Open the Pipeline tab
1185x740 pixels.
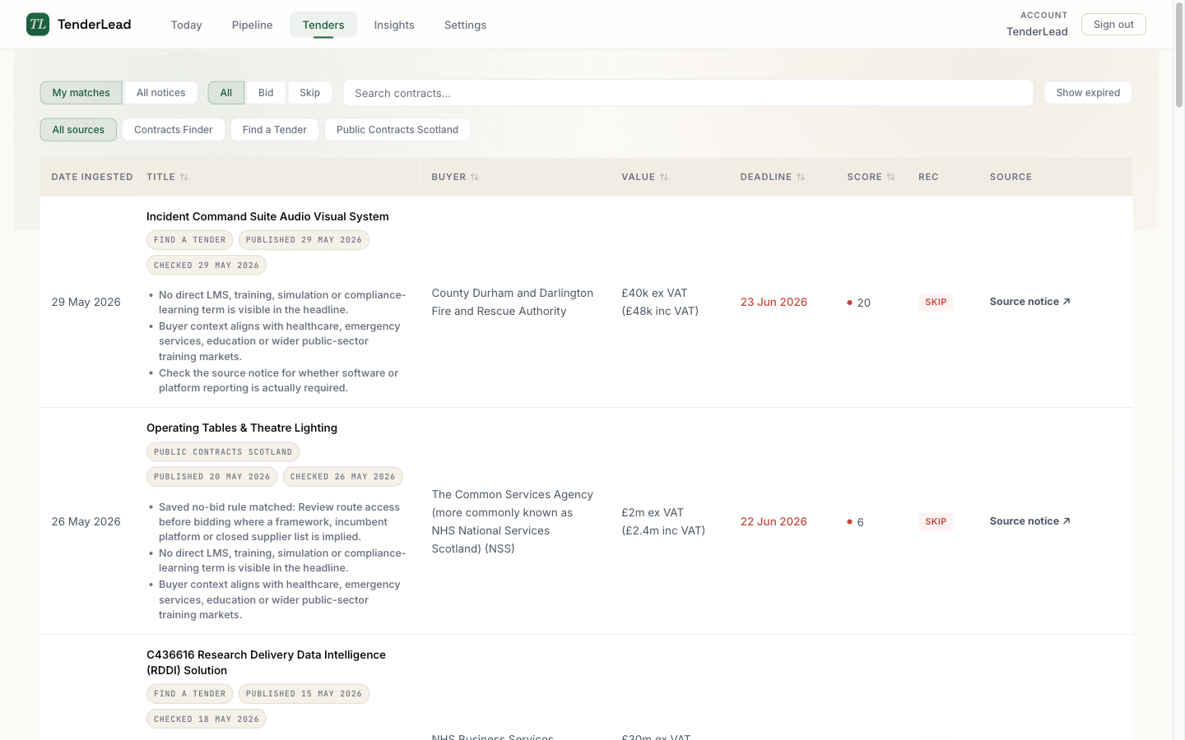pos(253,25)
